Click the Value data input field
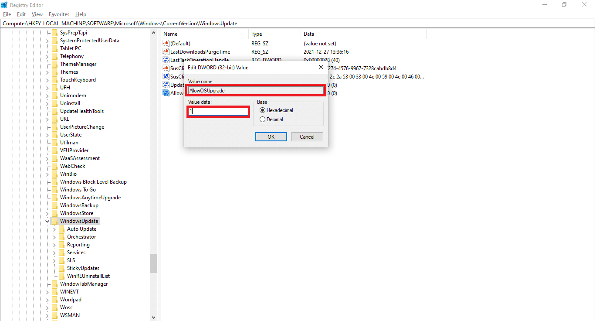 coord(218,111)
